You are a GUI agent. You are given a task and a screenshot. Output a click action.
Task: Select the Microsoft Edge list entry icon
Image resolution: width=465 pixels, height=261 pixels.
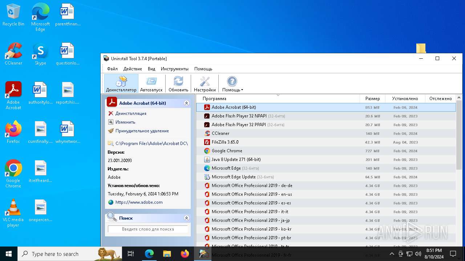tap(207, 168)
